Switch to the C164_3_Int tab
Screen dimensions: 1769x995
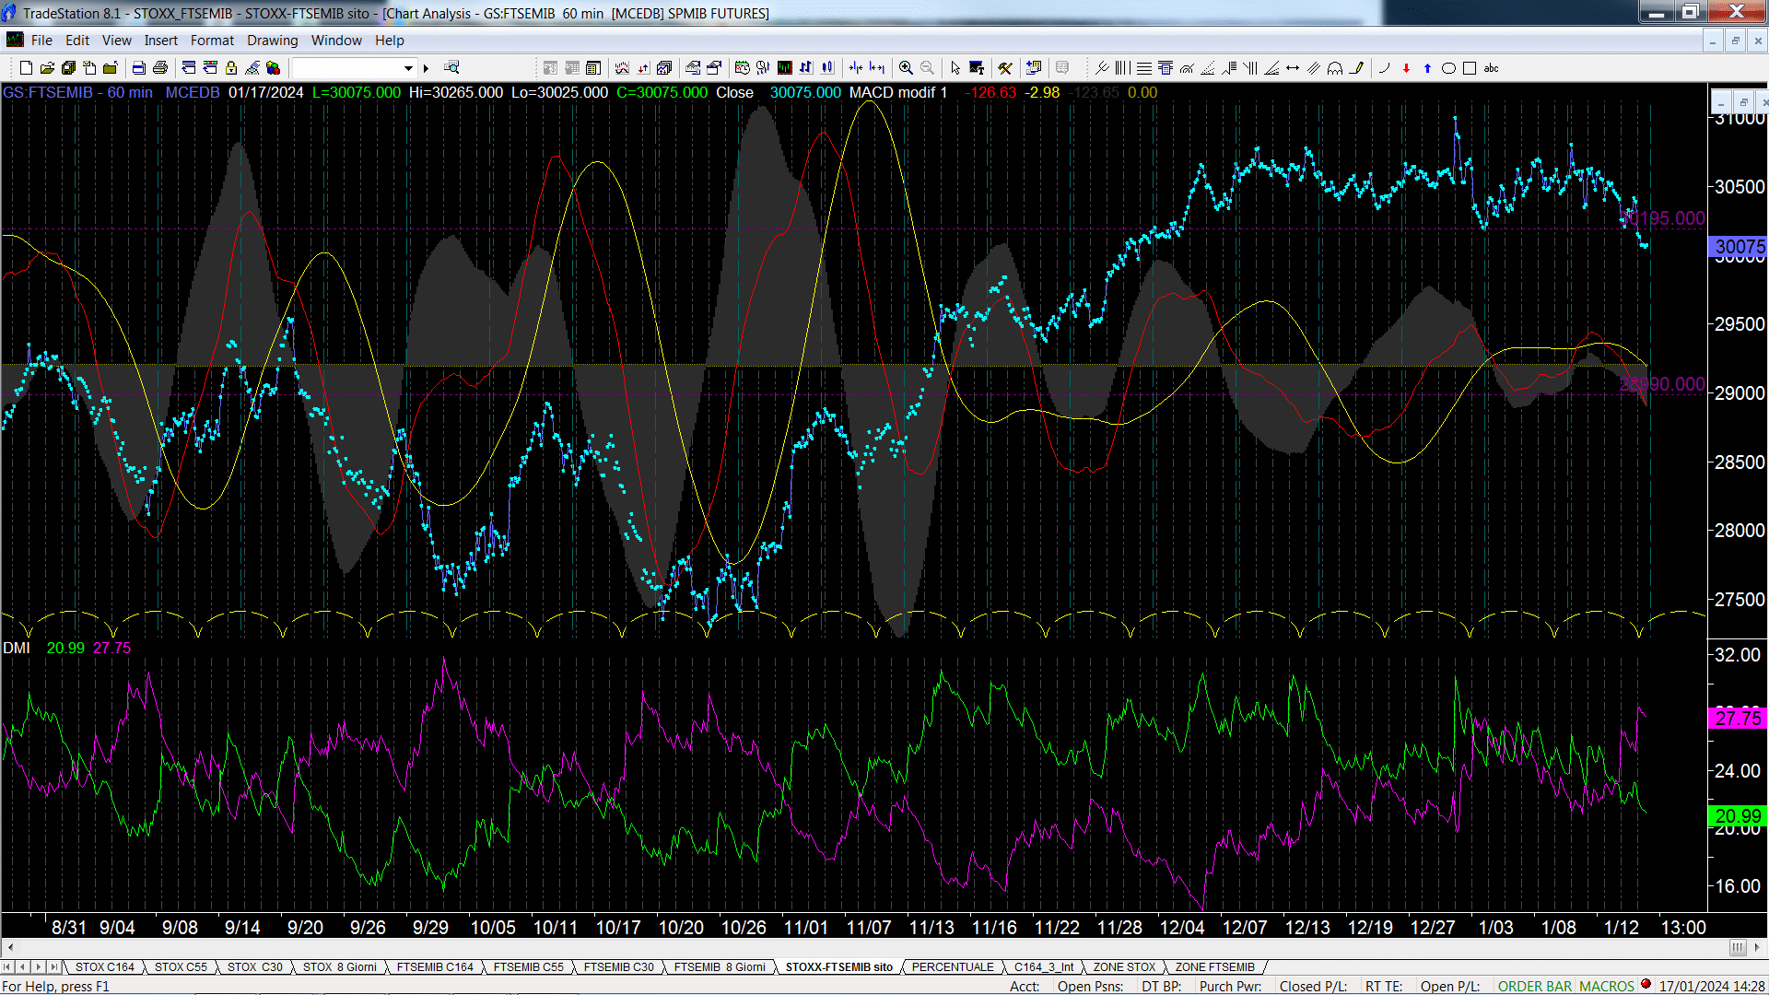pyautogui.click(x=1044, y=967)
